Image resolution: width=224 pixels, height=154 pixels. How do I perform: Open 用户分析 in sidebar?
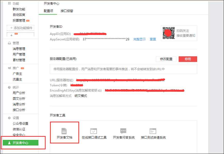(19, 93)
